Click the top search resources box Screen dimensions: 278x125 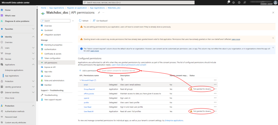click(x=139, y=2)
